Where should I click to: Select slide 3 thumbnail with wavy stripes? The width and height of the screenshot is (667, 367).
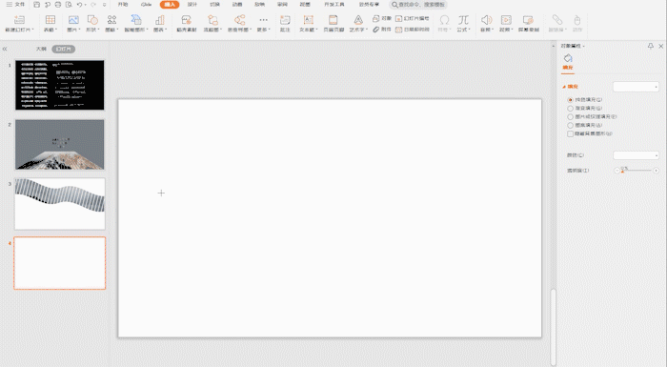(59, 204)
